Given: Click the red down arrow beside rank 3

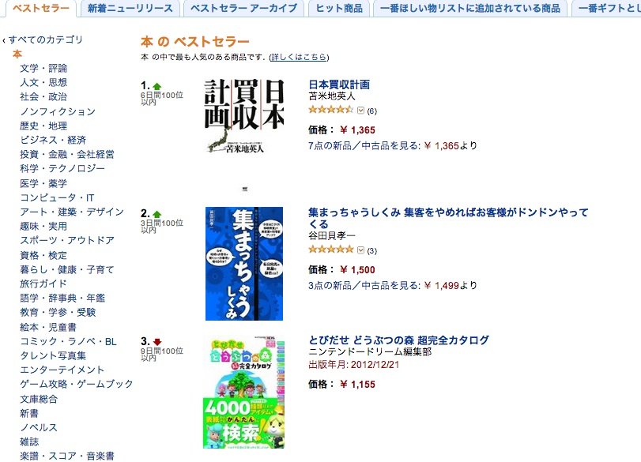Looking at the screenshot, I should pos(157,342).
